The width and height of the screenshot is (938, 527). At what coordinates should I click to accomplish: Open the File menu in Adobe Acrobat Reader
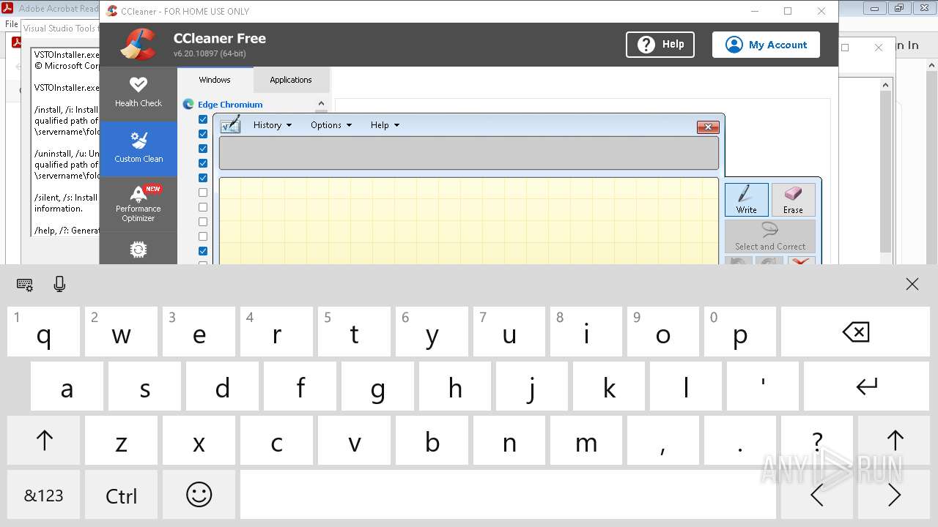(x=12, y=24)
